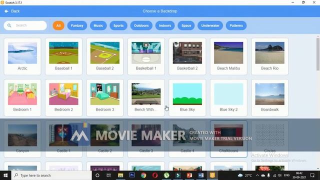The height and width of the screenshot is (180, 320).
Task: Choose the Bedroom 1 backdrop
Action: [22, 98]
